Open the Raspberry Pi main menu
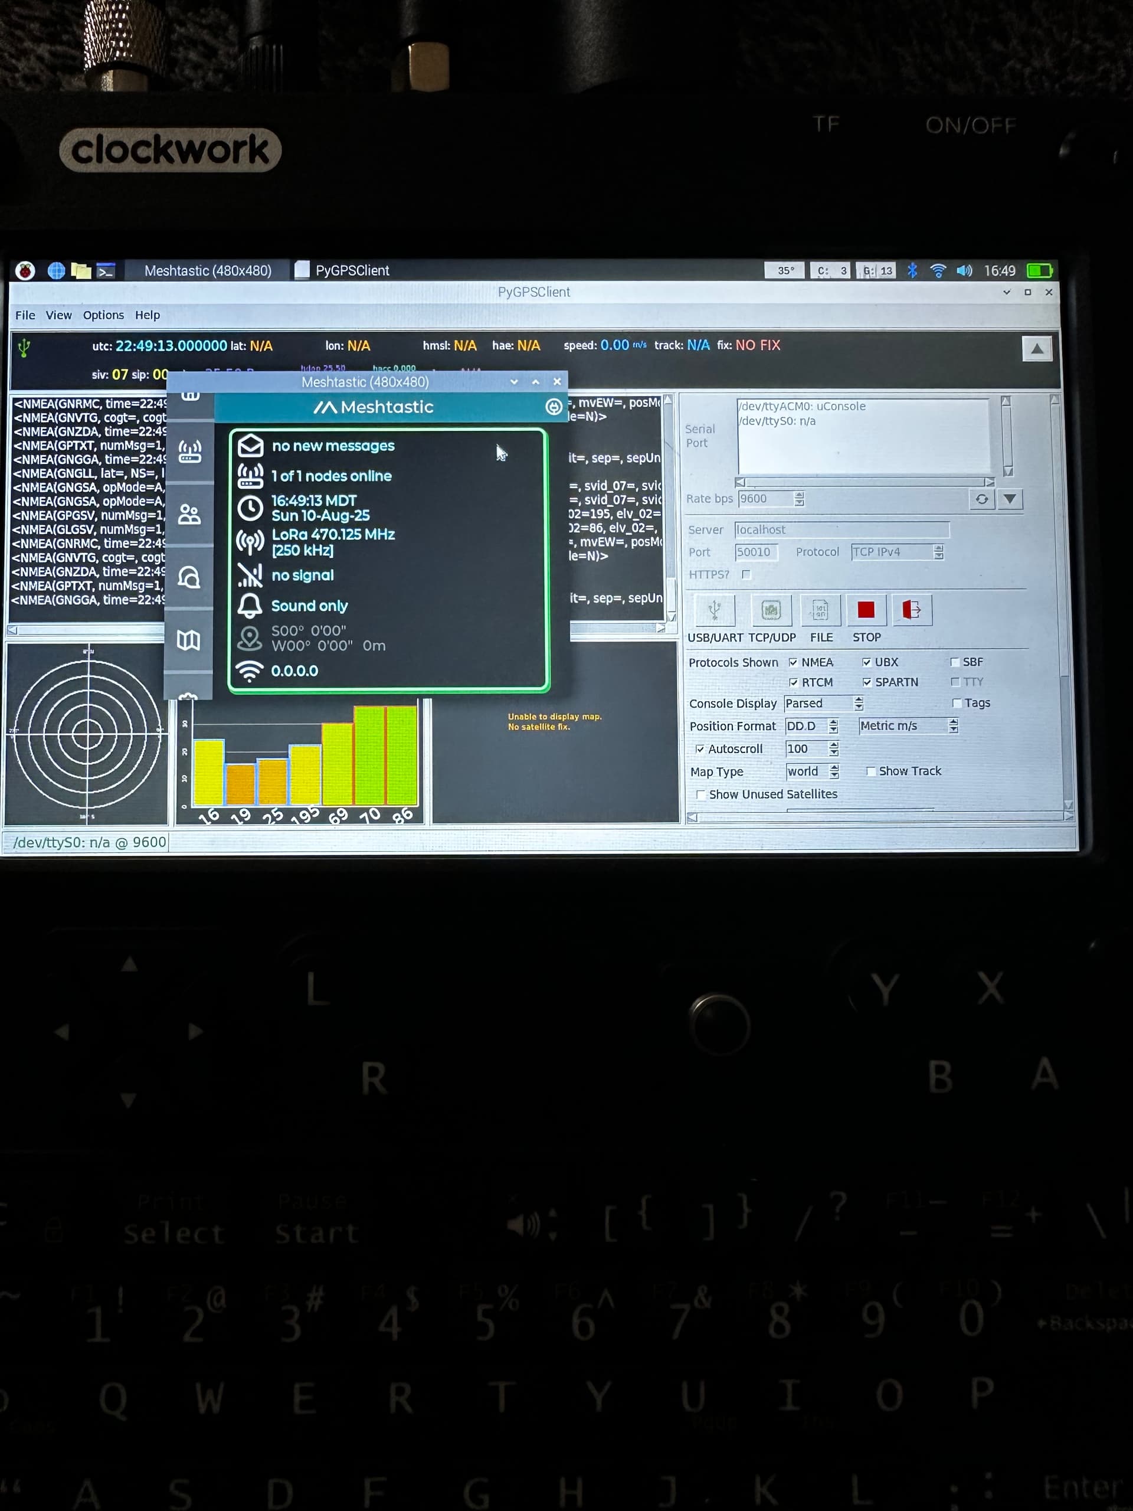This screenshot has height=1511, width=1133. tap(25, 270)
